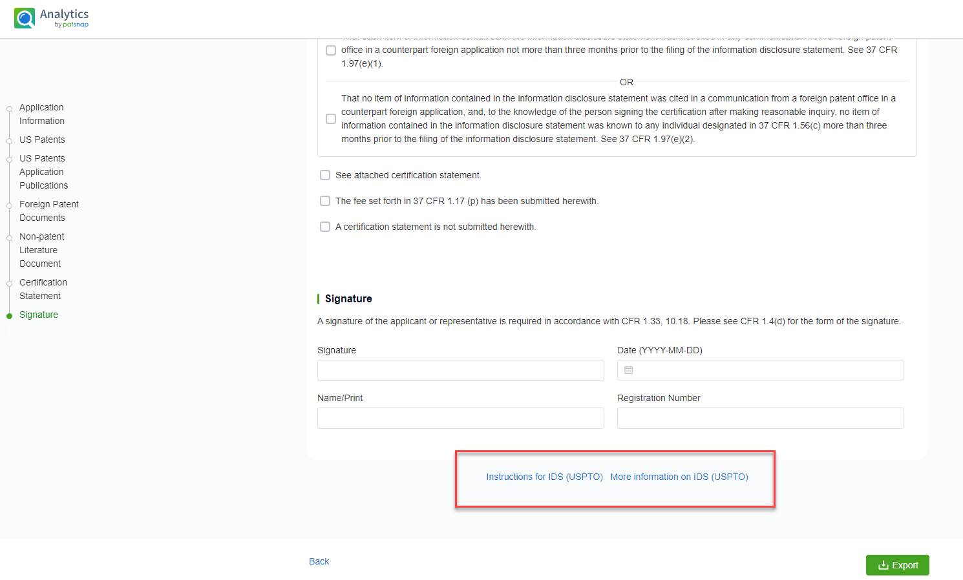The height and width of the screenshot is (580, 963).
Task: Click the Patsnap Analytics logo
Action: 51,17
